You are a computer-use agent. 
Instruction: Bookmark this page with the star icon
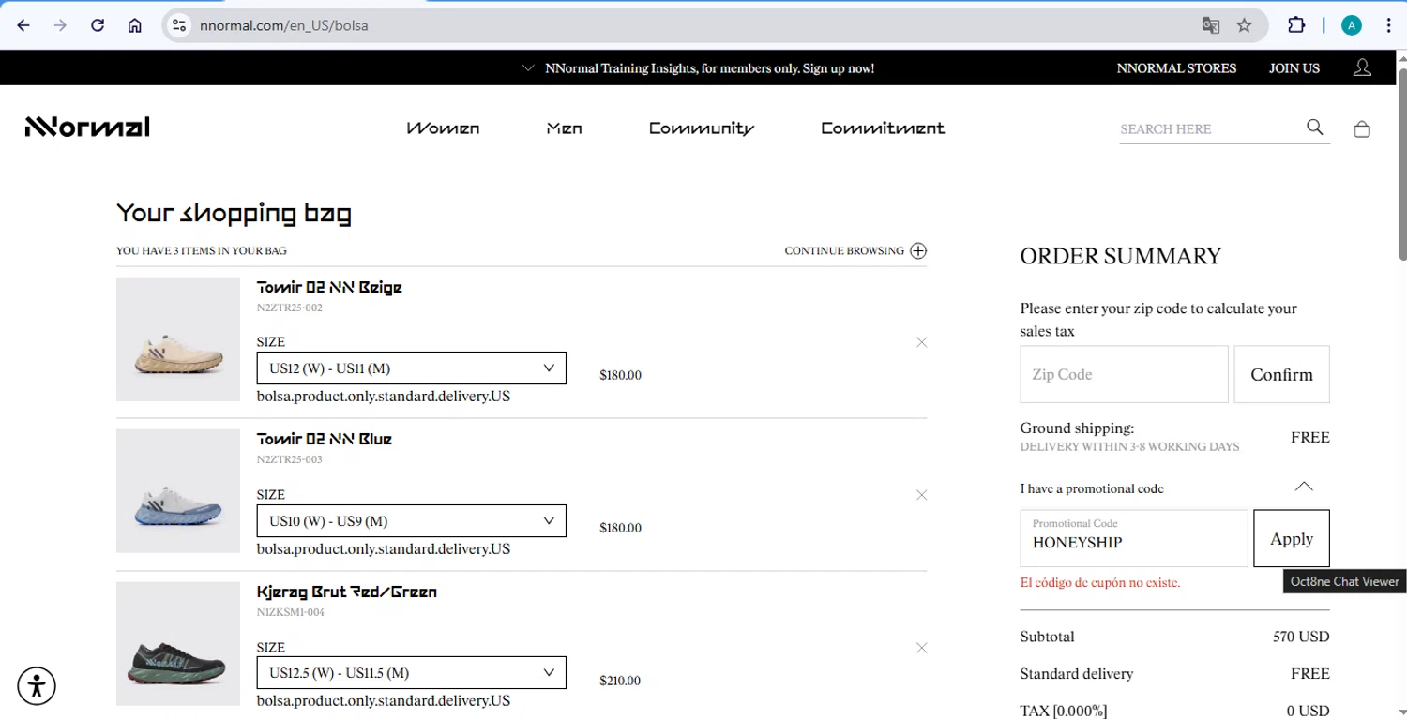pyautogui.click(x=1245, y=25)
